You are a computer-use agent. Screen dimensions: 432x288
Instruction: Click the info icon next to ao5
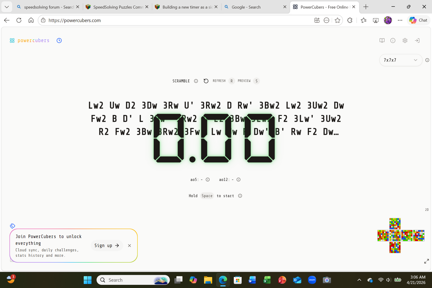[x=208, y=179]
